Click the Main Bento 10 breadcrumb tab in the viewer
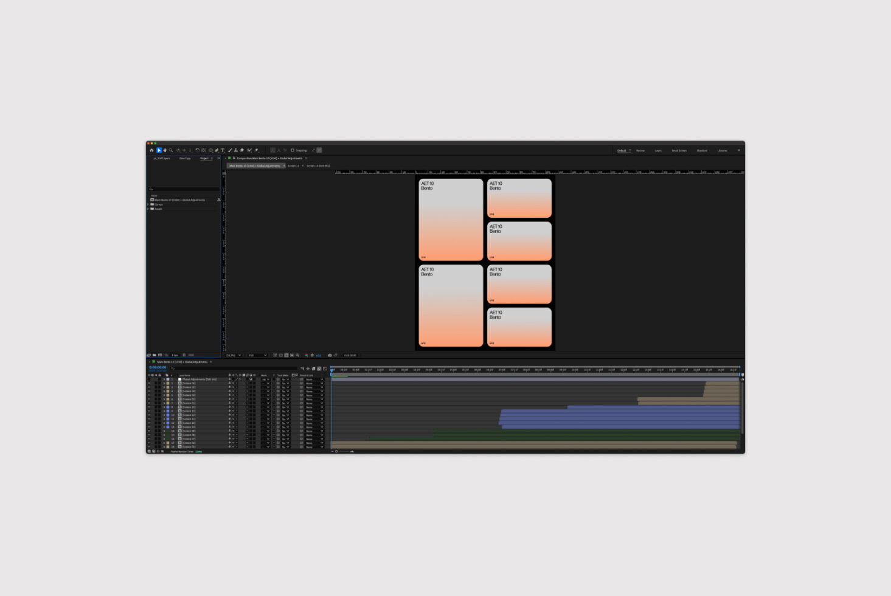Viewport: 891px width, 596px height. (x=255, y=165)
